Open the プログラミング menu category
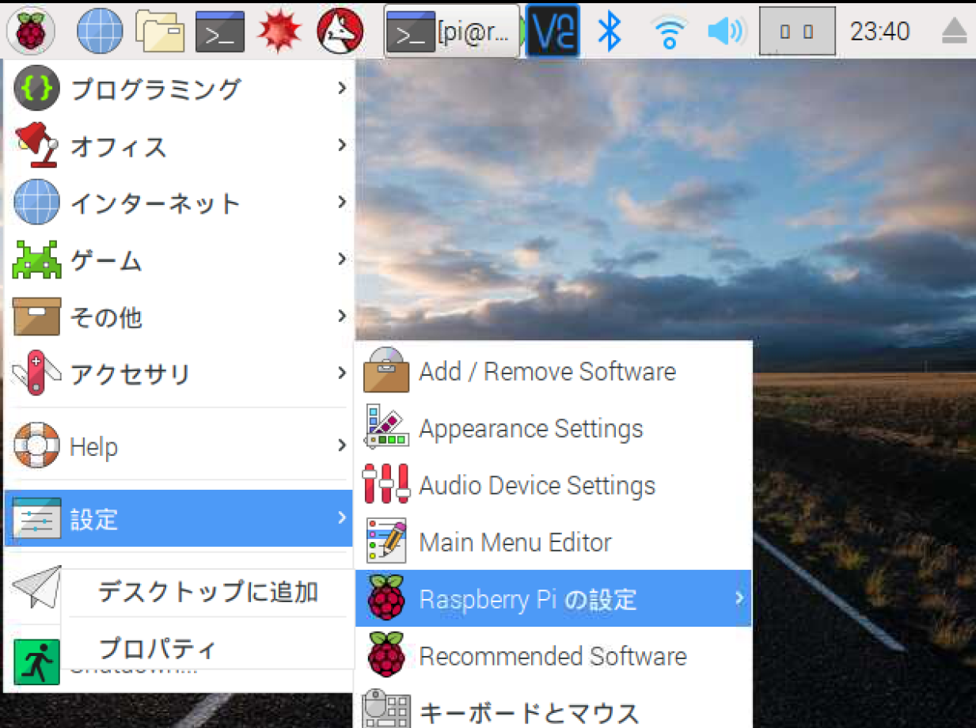976x728 pixels. pyautogui.click(x=179, y=89)
